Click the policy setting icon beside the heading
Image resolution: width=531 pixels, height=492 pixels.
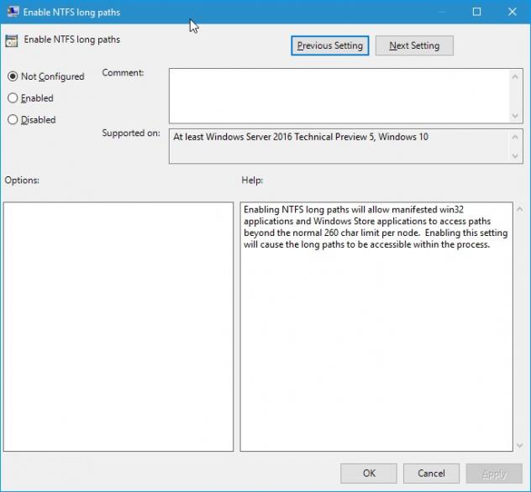click(12, 40)
